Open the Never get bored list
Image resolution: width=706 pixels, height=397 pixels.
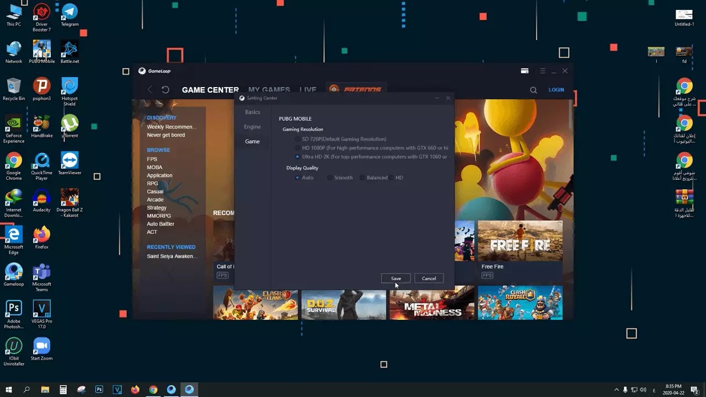pyautogui.click(x=166, y=135)
